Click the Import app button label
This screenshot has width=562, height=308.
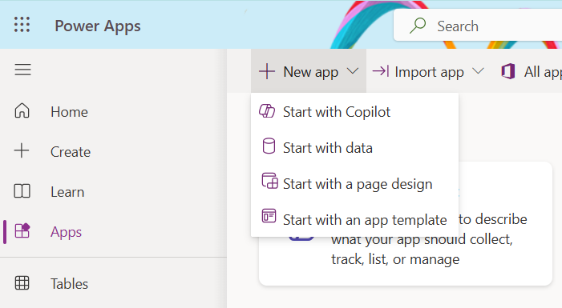[x=430, y=72]
